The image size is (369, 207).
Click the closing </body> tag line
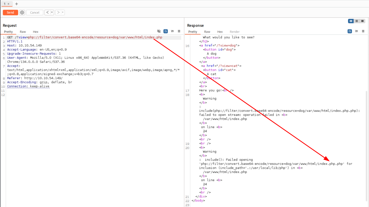[198, 201]
